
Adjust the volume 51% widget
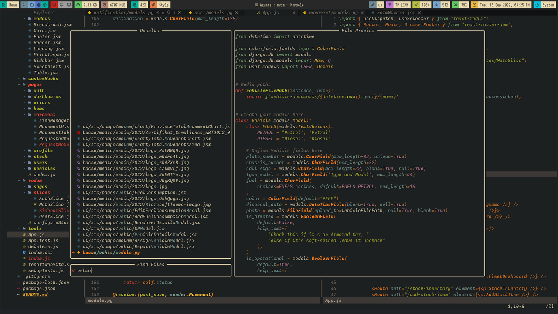point(442,5)
